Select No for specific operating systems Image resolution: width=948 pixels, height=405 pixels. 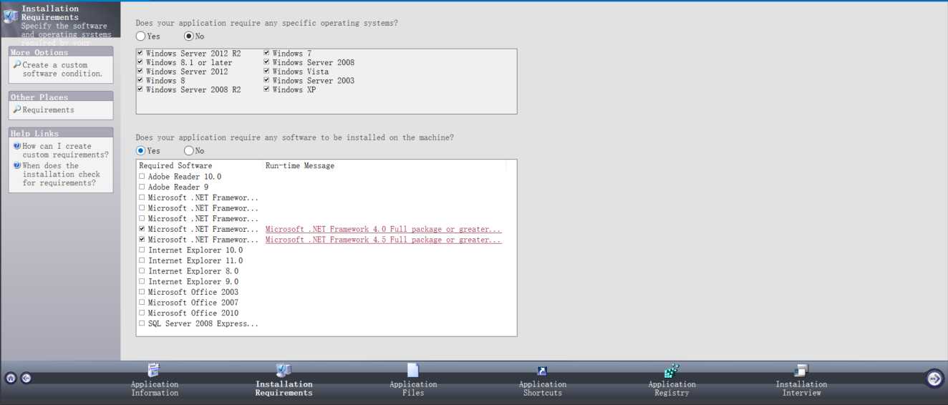click(188, 36)
